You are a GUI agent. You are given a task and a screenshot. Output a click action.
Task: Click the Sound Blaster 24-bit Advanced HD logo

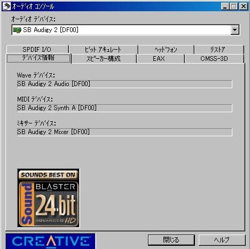49,198
